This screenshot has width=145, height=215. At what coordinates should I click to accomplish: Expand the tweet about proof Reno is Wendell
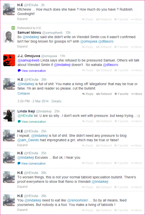tap(22, 187)
